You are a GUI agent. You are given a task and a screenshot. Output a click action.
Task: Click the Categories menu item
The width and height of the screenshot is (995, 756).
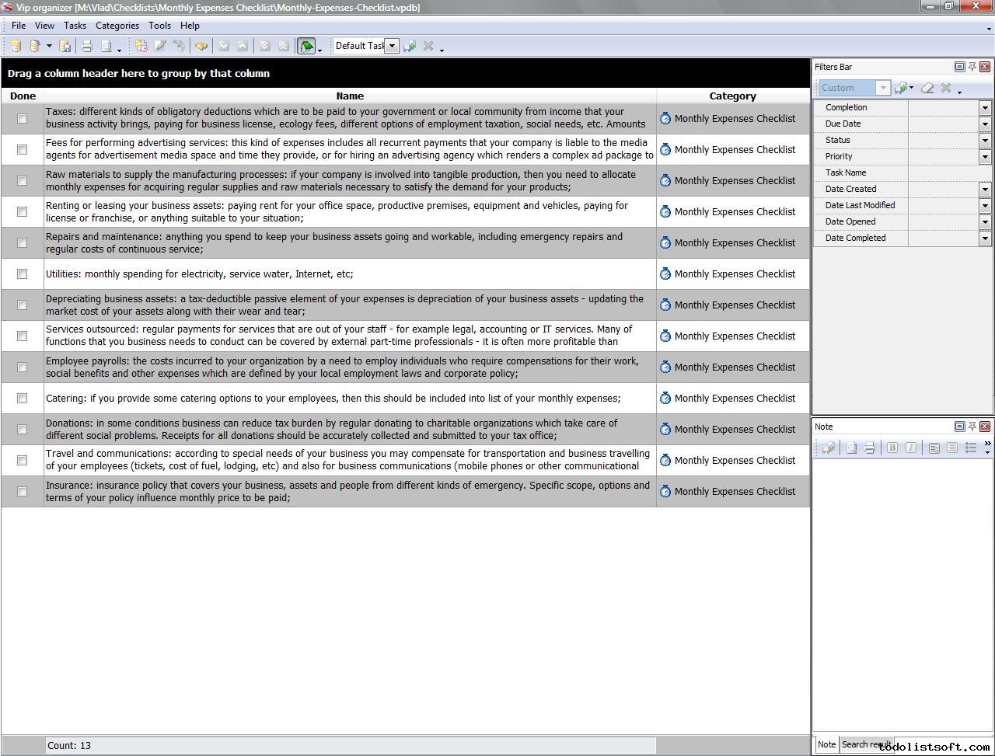(117, 25)
